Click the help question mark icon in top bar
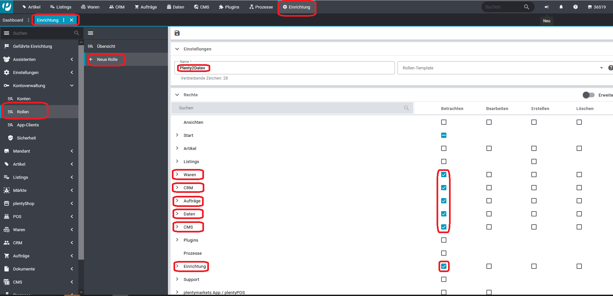The width and height of the screenshot is (613, 296). [575, 7]
